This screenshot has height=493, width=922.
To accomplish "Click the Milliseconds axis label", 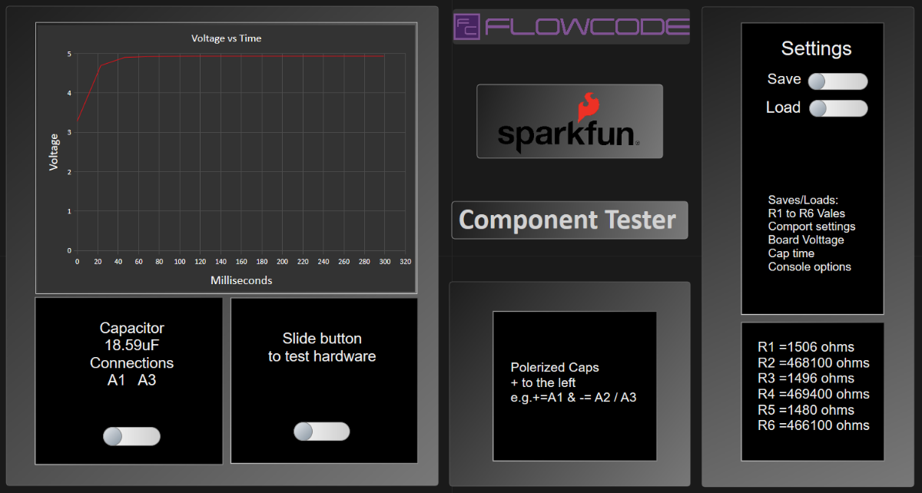I will [240, 280].
